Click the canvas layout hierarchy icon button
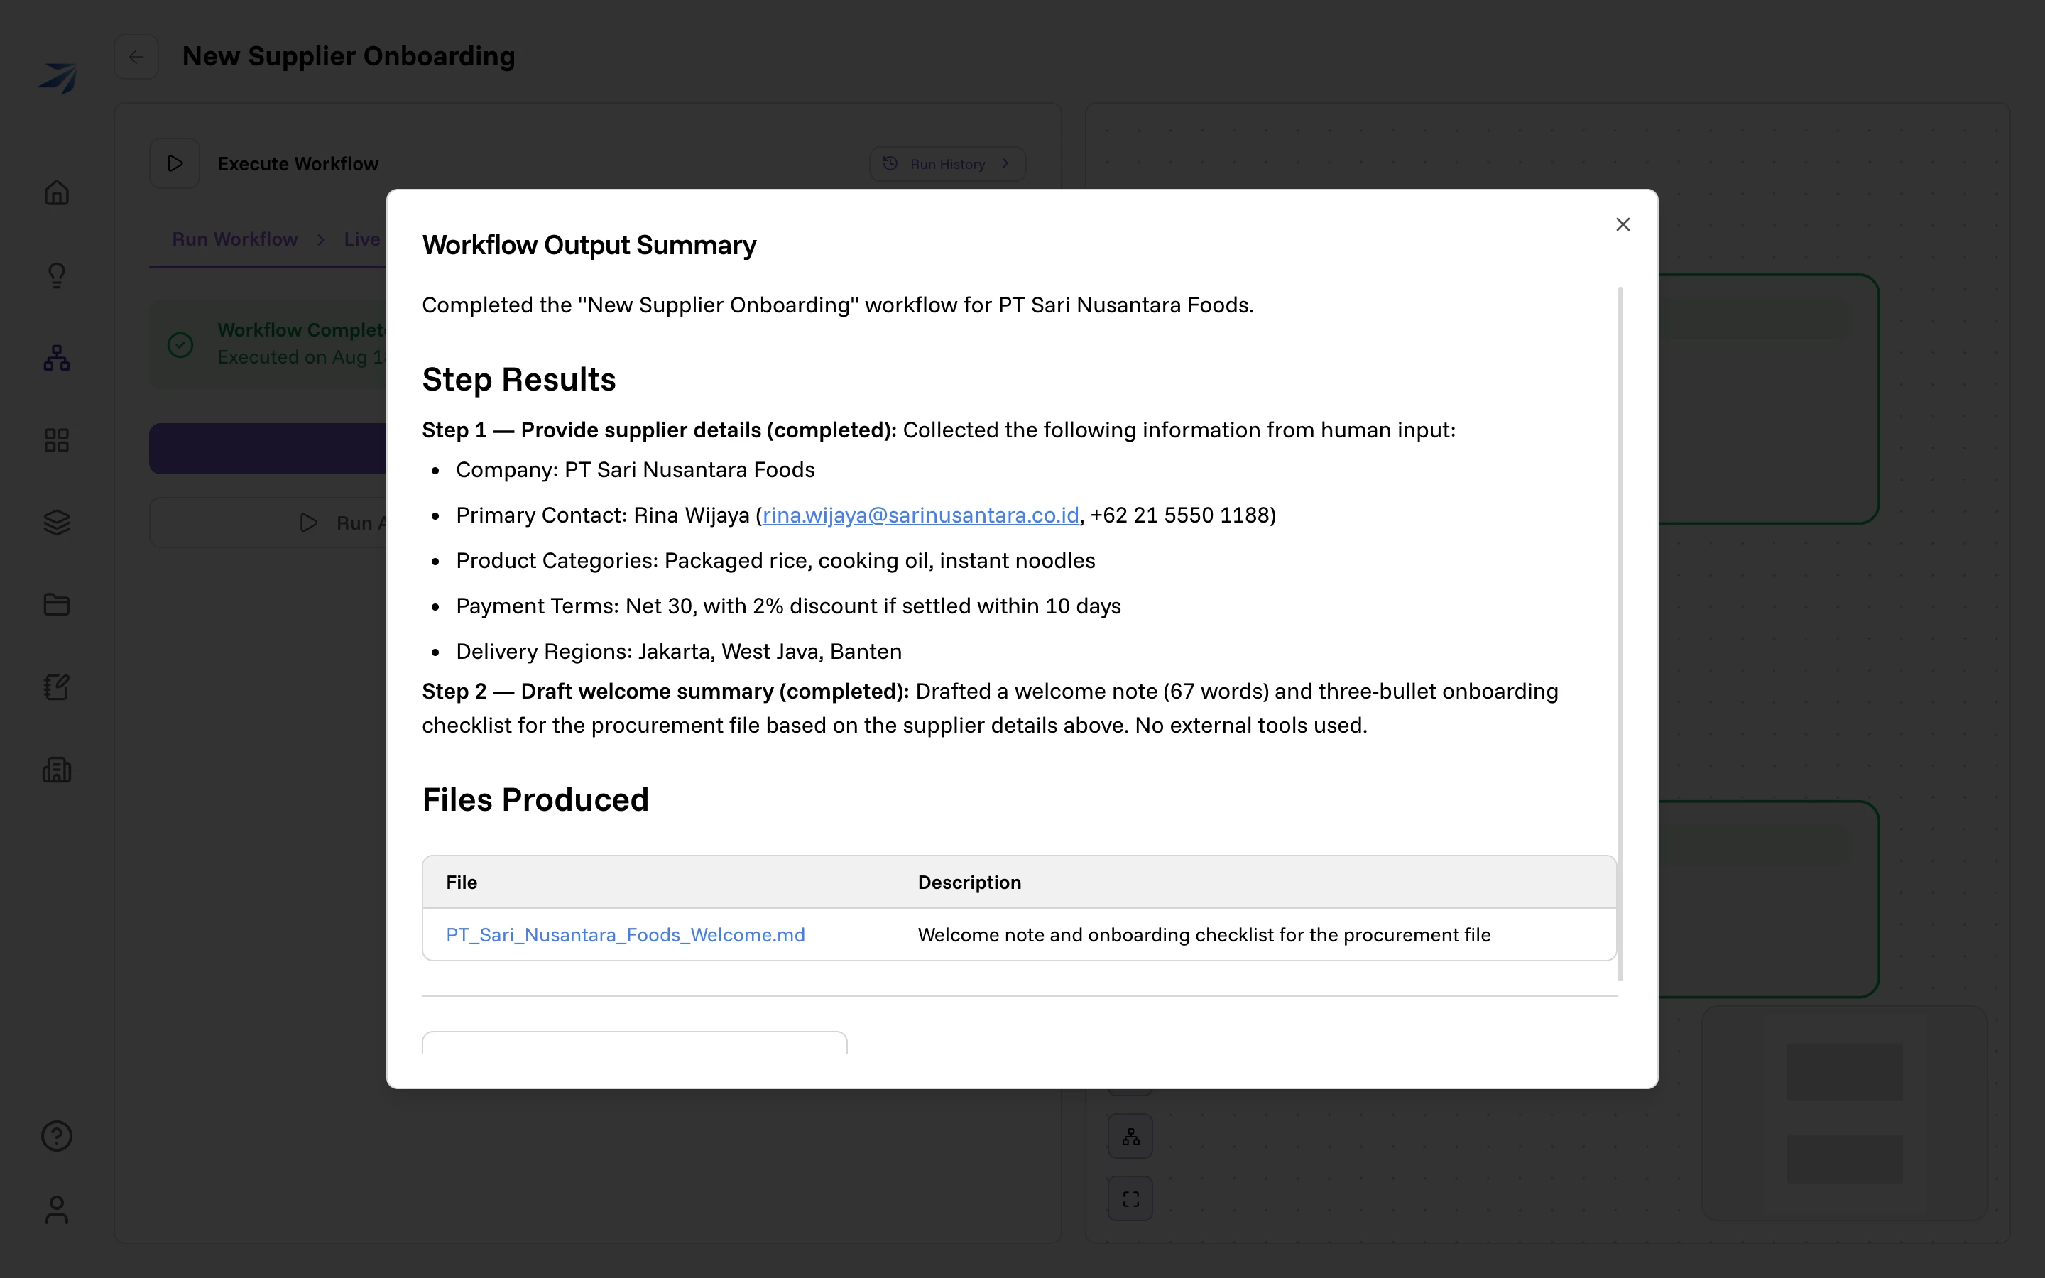 pyautogui.click(x=1130, y=1137)
